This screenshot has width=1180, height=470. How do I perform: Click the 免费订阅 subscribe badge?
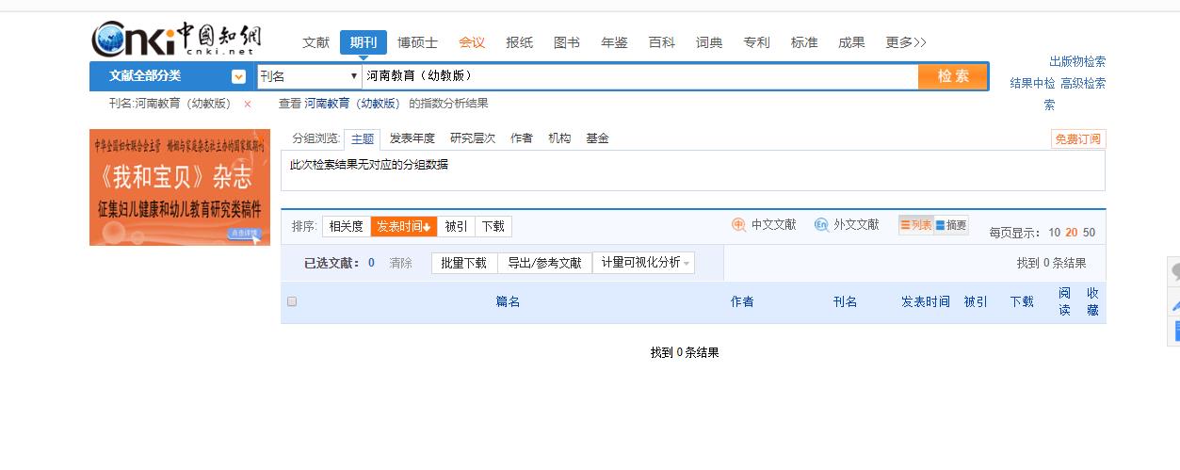pos(1078,139)
